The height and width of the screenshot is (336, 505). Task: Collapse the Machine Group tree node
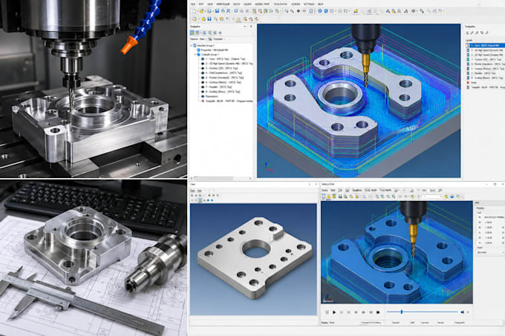tap(191, 46)
